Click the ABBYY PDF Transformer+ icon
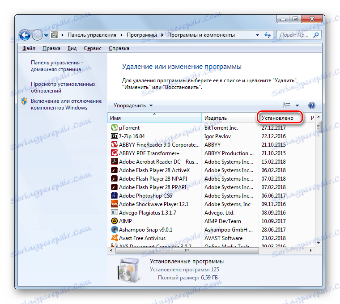 click(x=114, y=153)
